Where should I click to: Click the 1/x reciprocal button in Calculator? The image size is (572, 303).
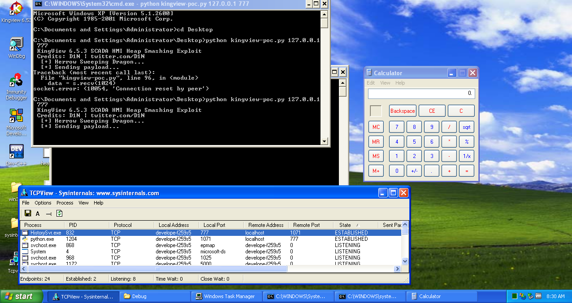(467, 156)
